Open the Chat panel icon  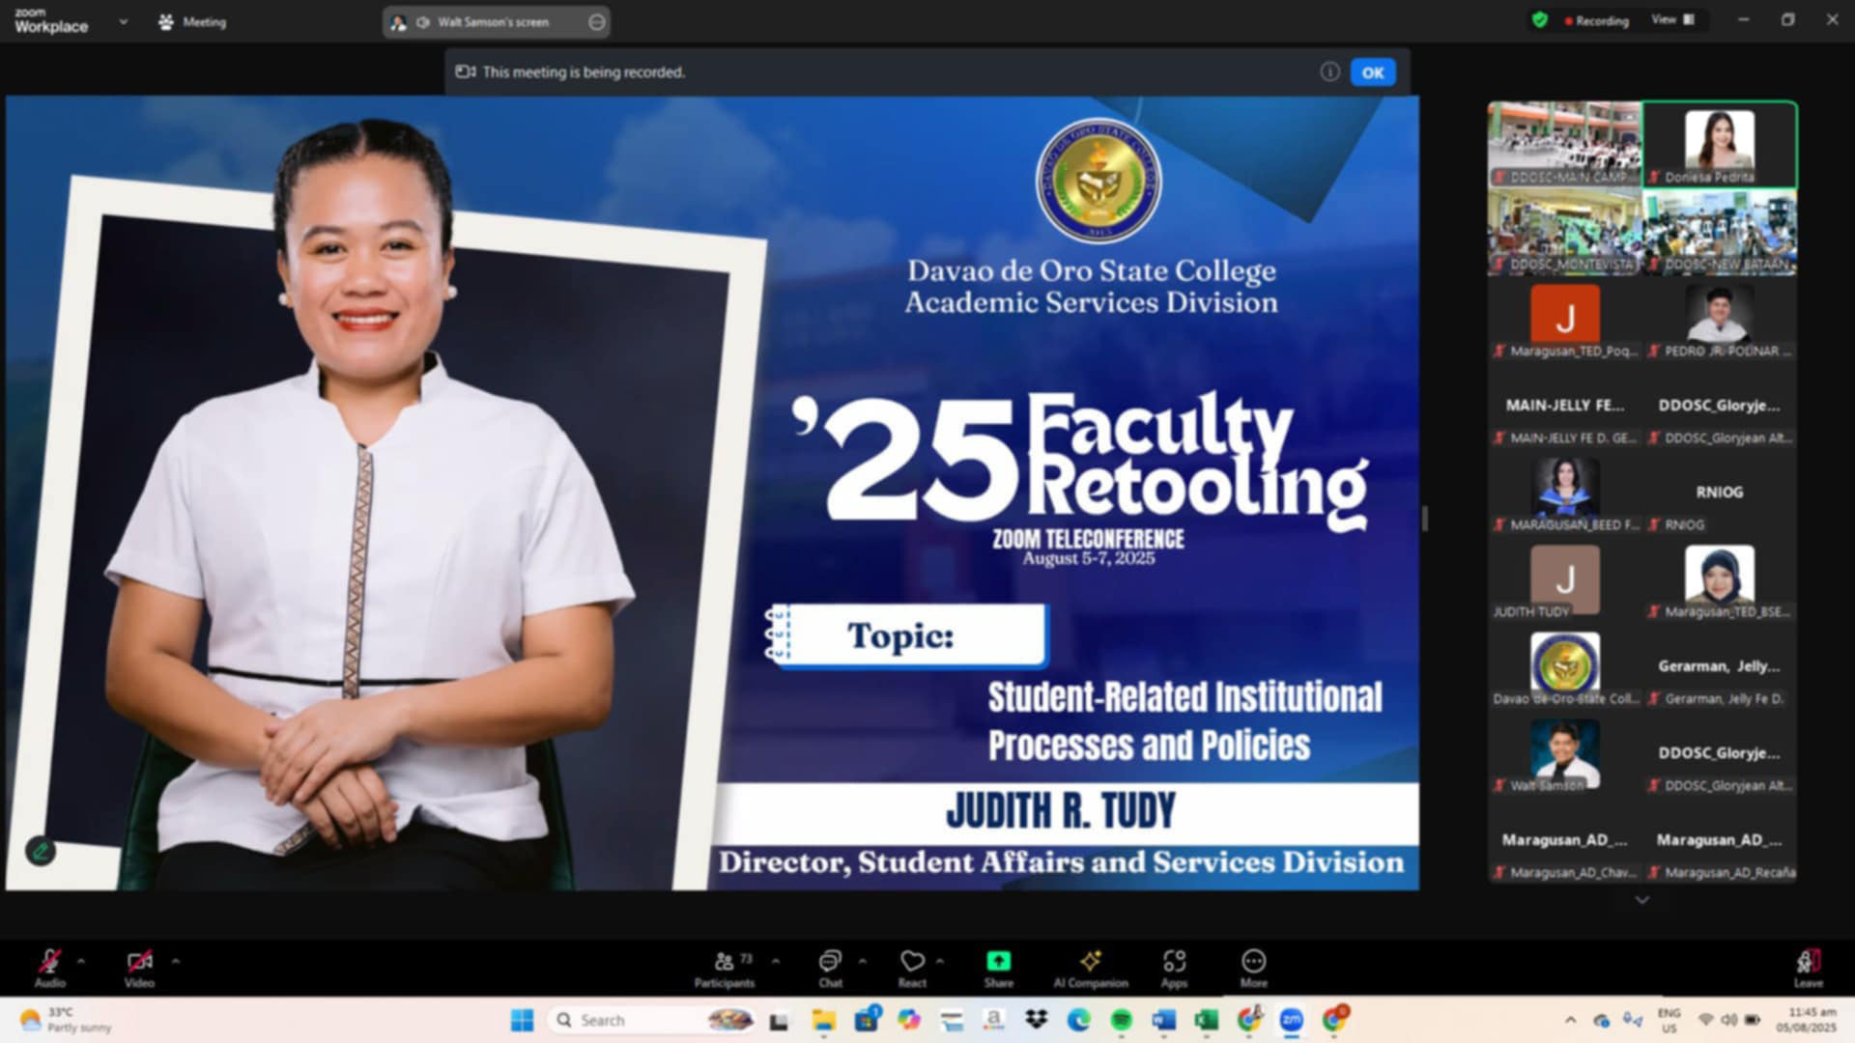pos(830,962)
